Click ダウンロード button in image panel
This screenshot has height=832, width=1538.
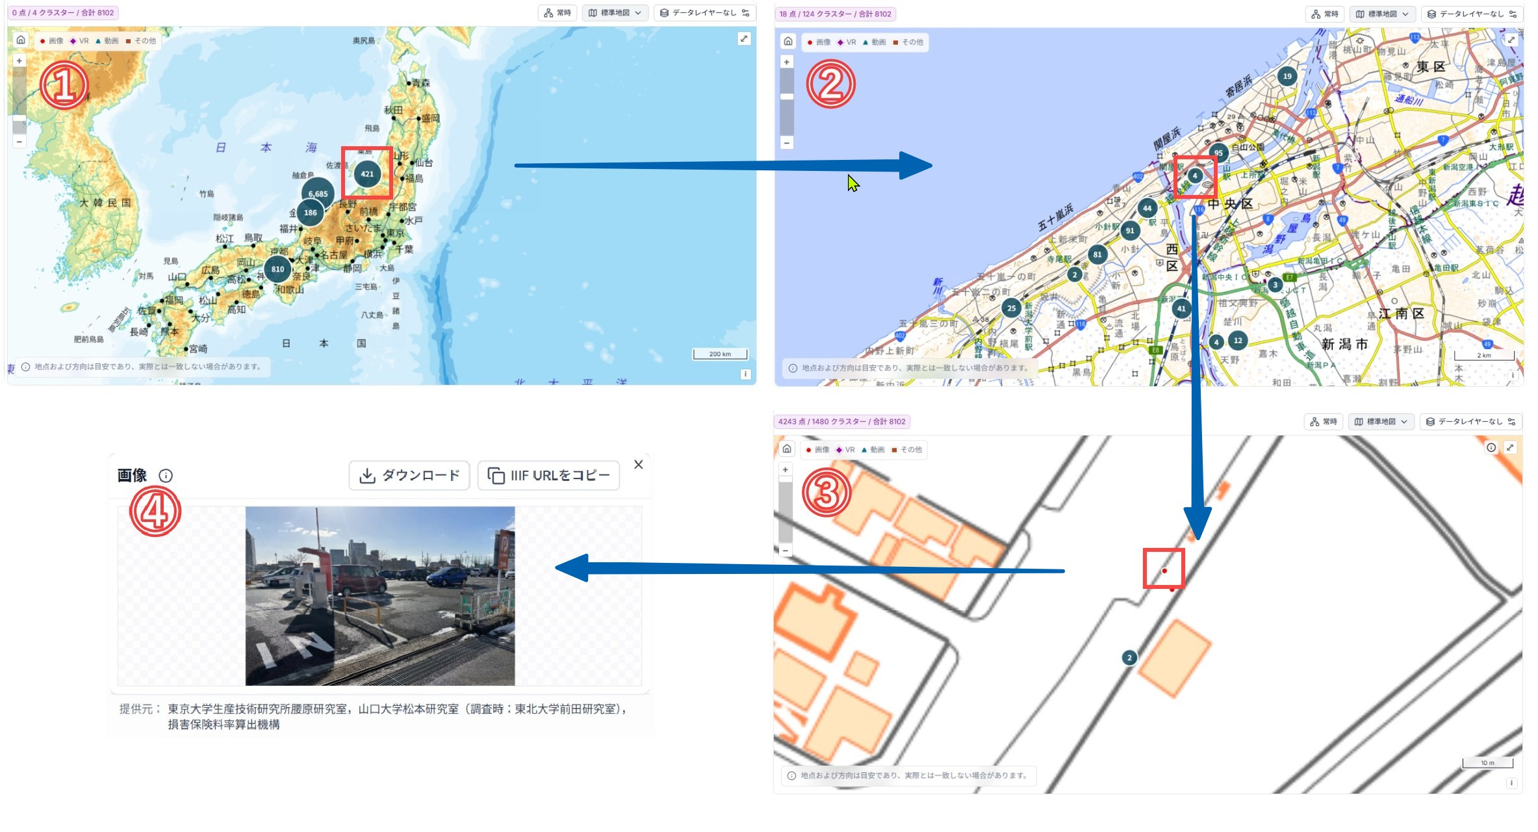(x=409, y=476)
